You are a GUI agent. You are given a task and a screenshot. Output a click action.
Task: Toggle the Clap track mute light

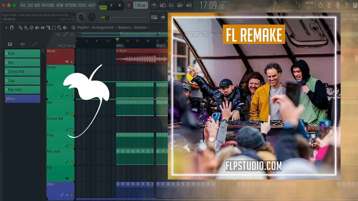(72, 146)
